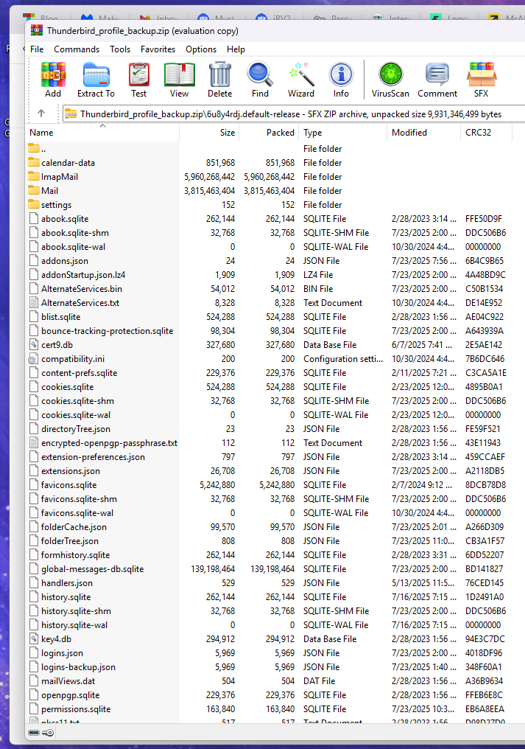Click the key password icon in status bar

click(48, 733)
